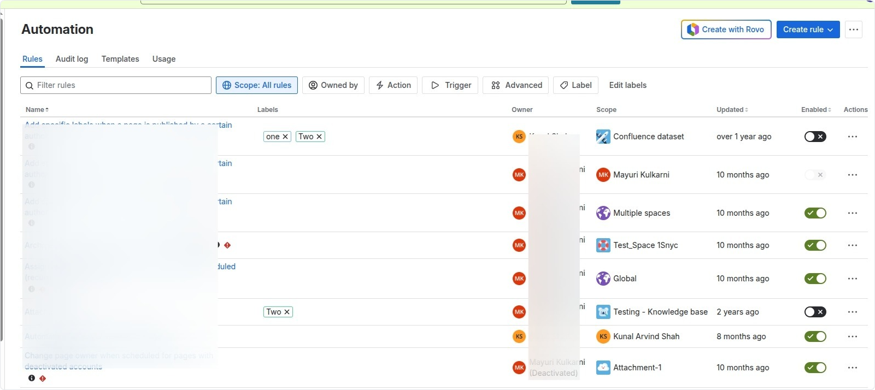Open the Owned by filter dropdown
This screenshot has height=390, width=875.
pyautogui.click(x=333, y=85)
